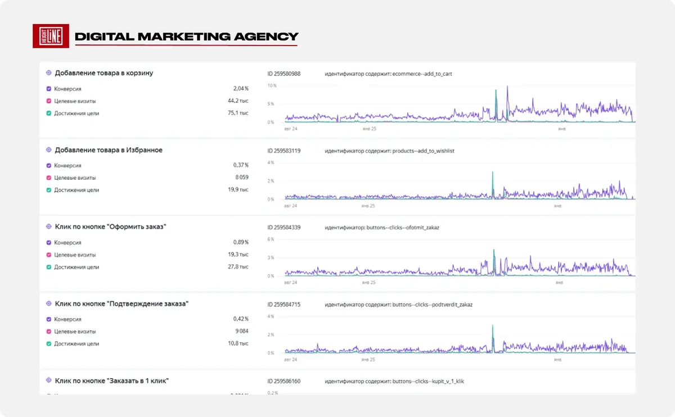Toggle Целевые визиты checkbox under add-to-cart goal
The image size is (675, 417).
(49, 101)
